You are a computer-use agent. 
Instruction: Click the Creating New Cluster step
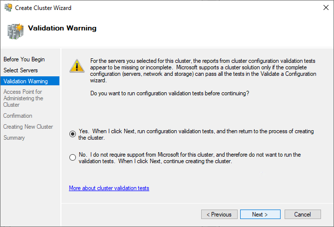[28, 127]
